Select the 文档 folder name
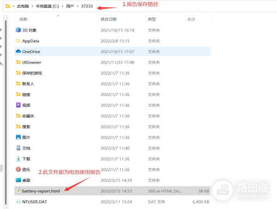Image resolution: width=277 pixels, height=209 pixels. (26, 148)
